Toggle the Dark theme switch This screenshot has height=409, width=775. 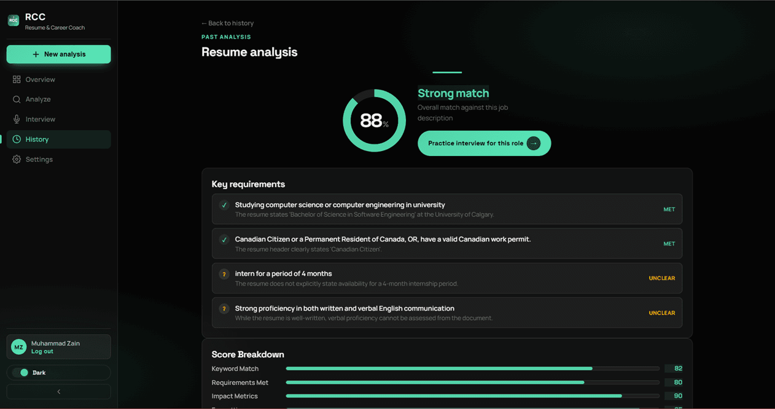(x=21, y=372)
